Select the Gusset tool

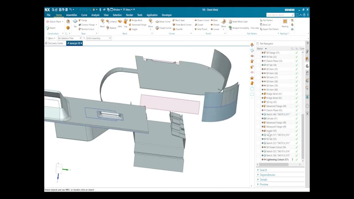[x=199, y=25]
